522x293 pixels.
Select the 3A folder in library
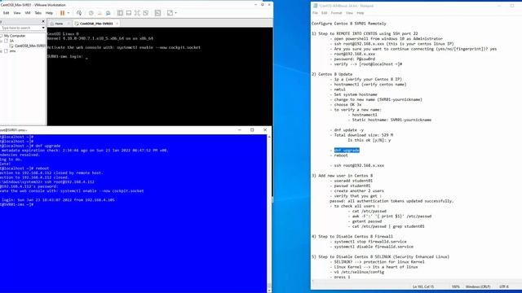point(11,41)
